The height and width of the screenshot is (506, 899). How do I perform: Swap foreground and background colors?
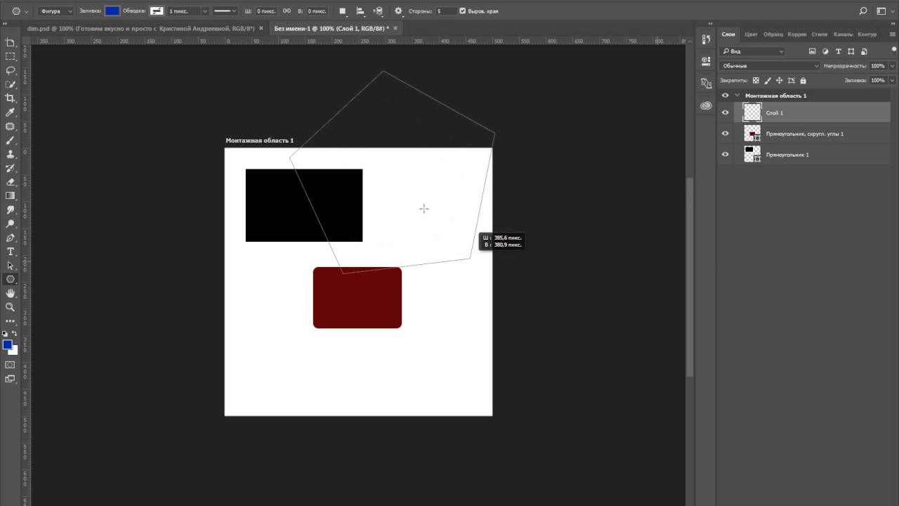coord(15,334)
